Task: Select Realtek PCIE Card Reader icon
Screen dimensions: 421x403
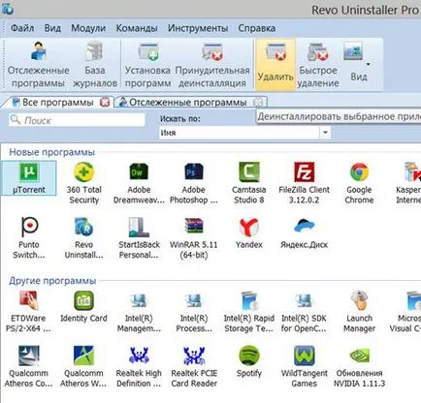Action: tap(194, 367)
